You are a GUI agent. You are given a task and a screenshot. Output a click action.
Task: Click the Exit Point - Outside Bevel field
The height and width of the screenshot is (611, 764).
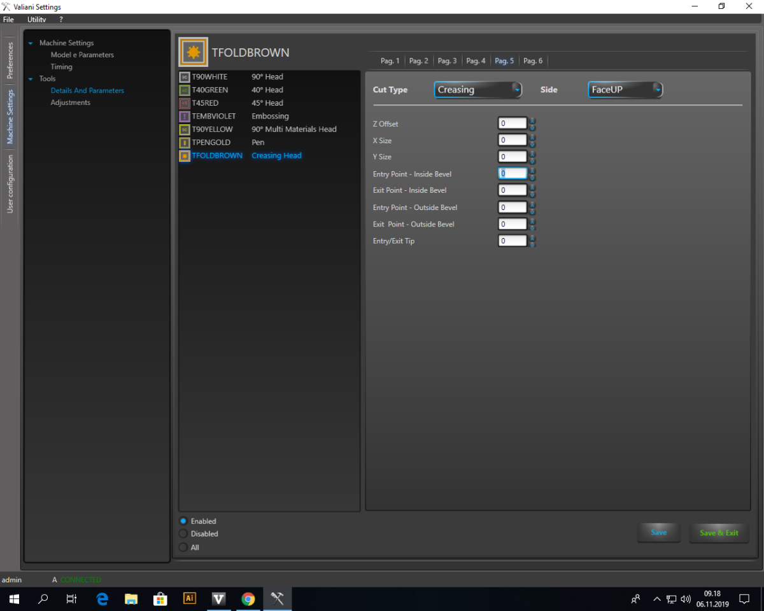pos(513,224)
